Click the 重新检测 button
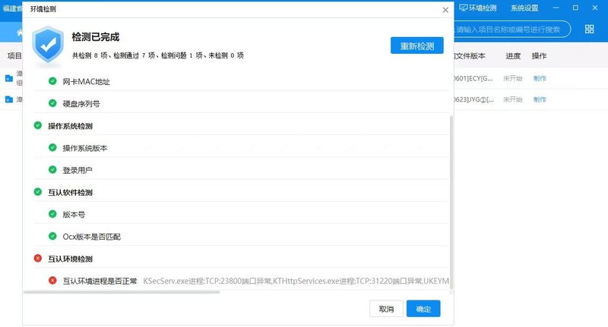The height and width of the screenshot is (327, 608). [x=416, y=46]
